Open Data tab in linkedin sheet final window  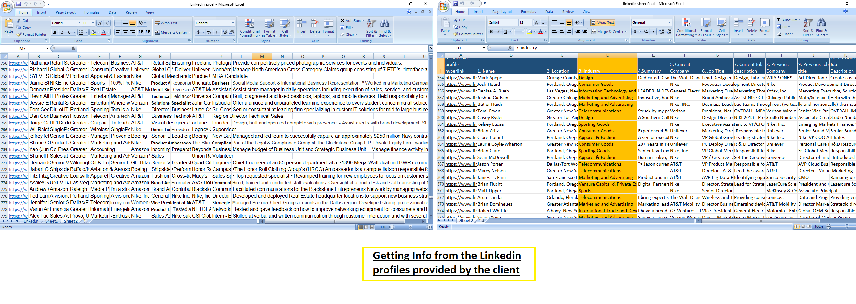[549, 12]
